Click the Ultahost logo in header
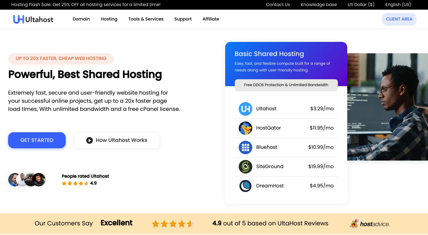 (x=33, y=19)
